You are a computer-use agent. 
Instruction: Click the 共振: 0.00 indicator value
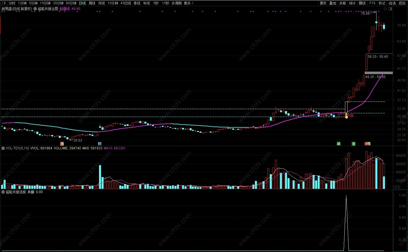35,192
